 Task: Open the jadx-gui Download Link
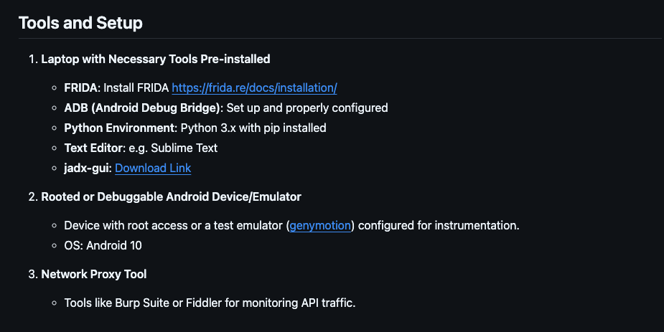coord(153,169)
